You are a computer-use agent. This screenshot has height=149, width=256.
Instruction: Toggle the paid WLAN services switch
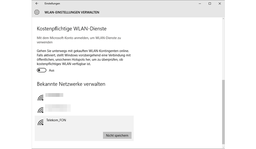pyautogui.click(x=42, y=70)
